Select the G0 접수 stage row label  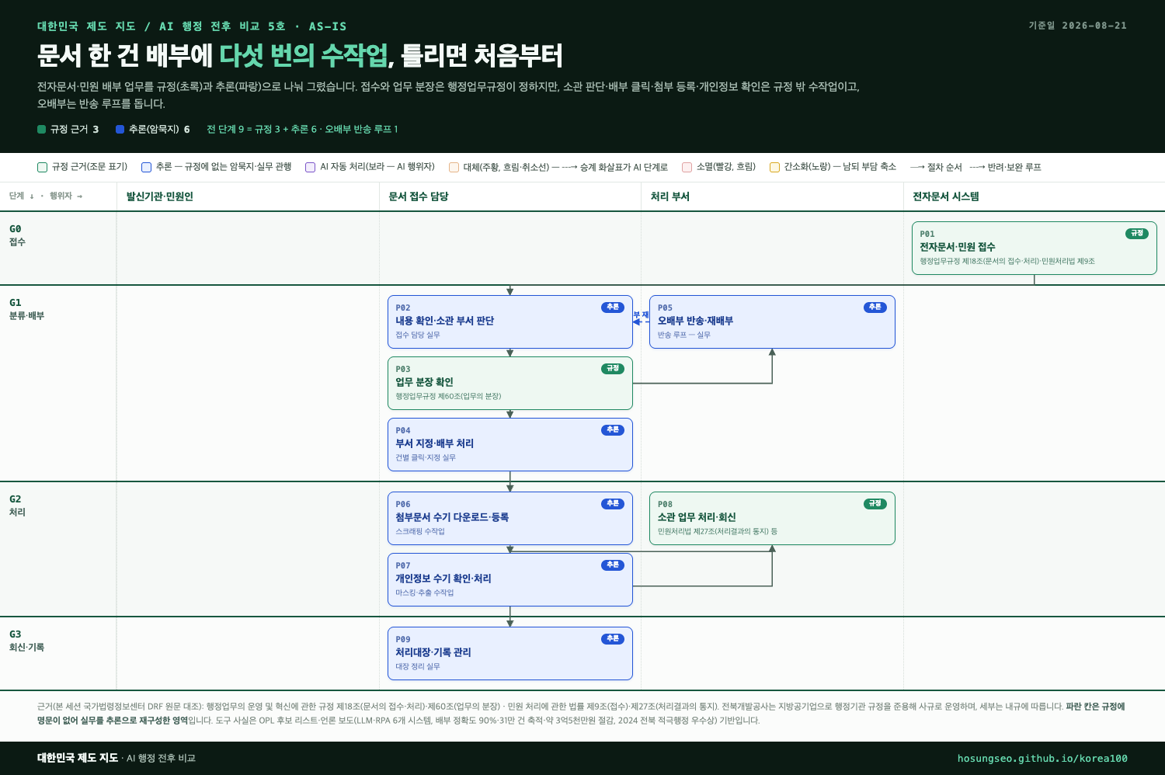click(x=18, y=235)
